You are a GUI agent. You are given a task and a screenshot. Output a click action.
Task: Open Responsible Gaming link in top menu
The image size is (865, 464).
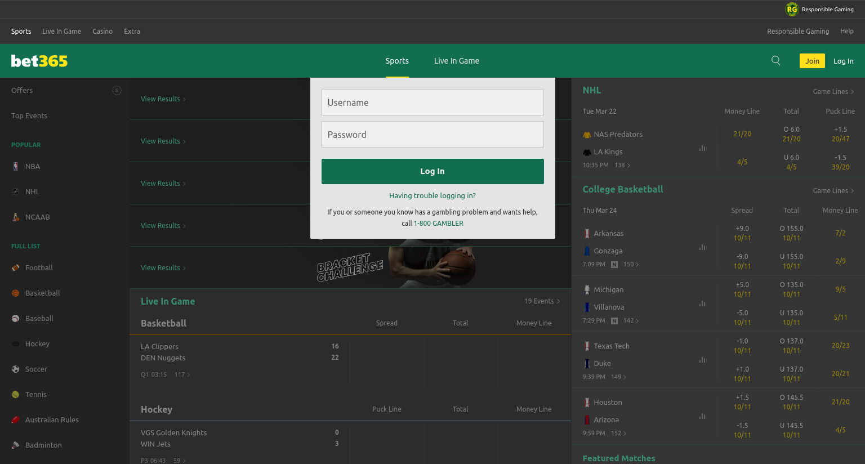click(798, 31)
